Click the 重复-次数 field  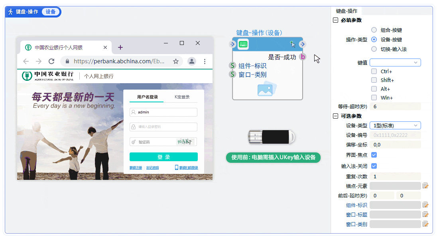pyautogui.click(x=395, y=177)
